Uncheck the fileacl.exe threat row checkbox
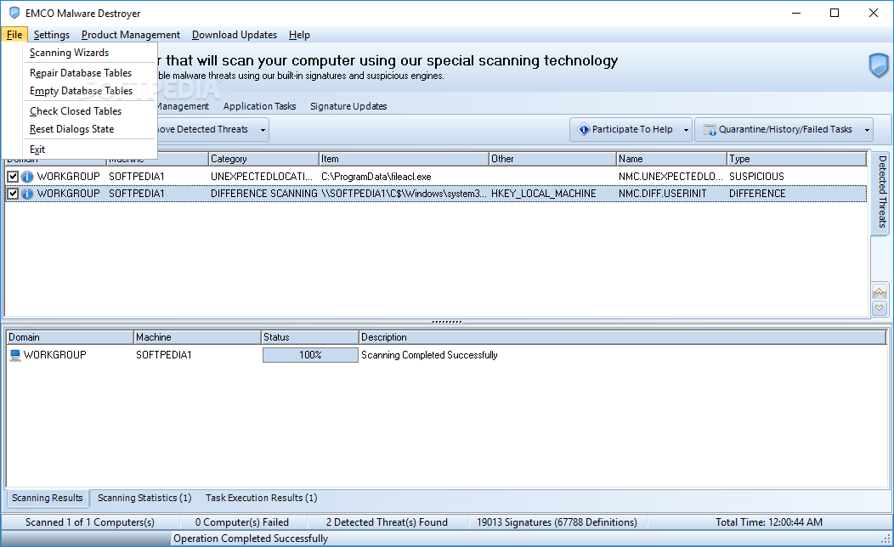The image size is (894, 547). (x=13, y=177)
